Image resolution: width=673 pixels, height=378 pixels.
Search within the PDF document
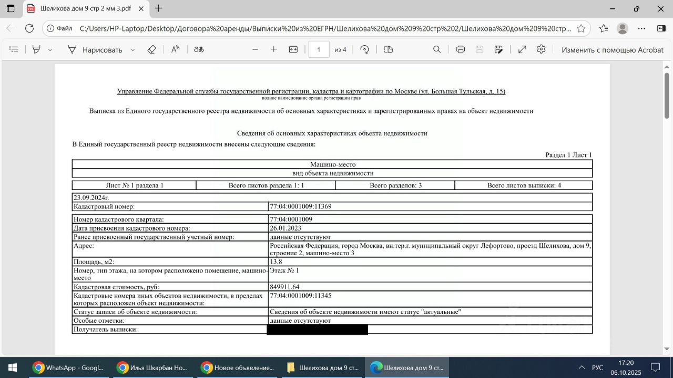(437, 49)
